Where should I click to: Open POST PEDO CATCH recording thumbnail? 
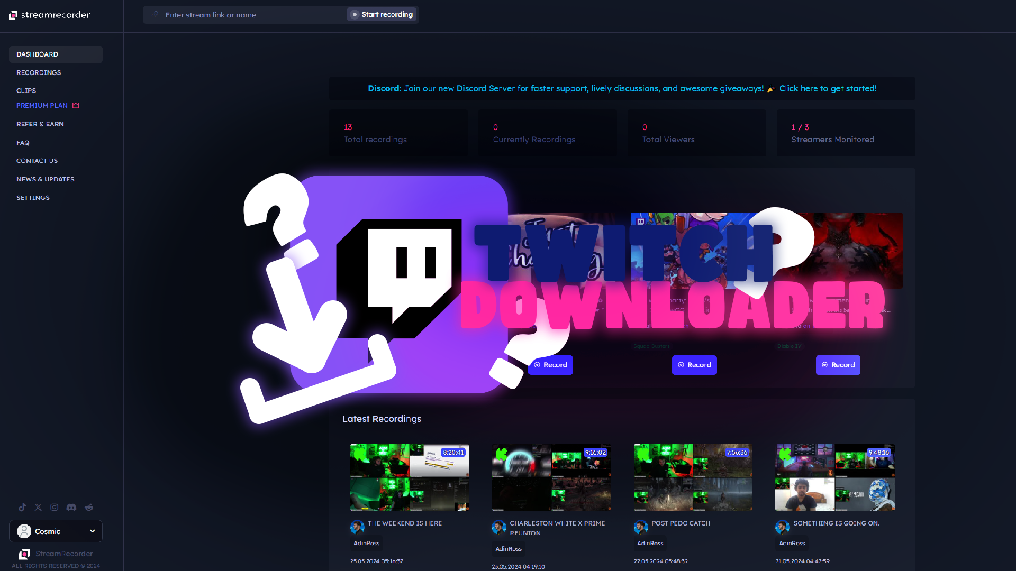click(x=693, y=477)
